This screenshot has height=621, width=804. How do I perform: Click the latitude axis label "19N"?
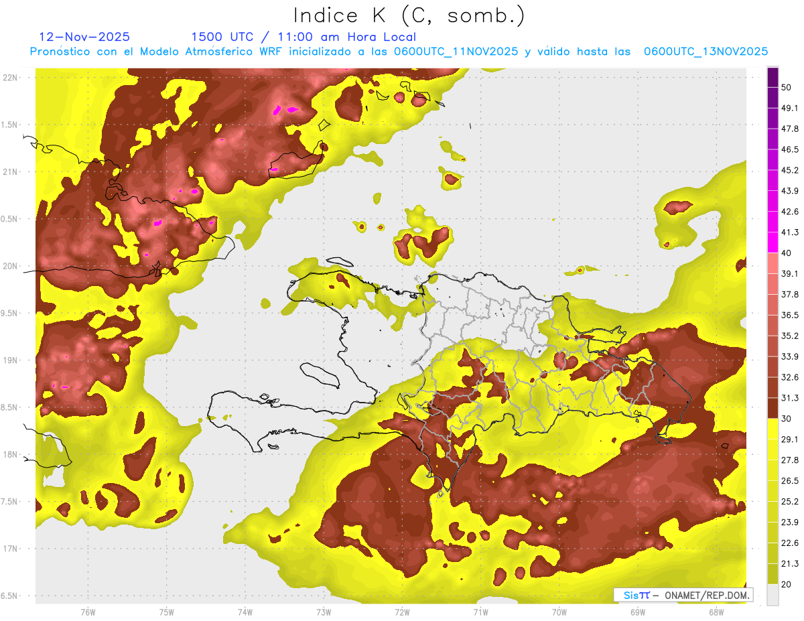click(x=11, y=360)
